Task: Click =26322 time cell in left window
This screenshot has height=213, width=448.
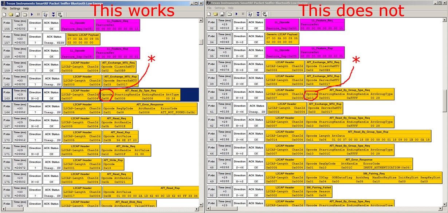Action: [20, 98]
